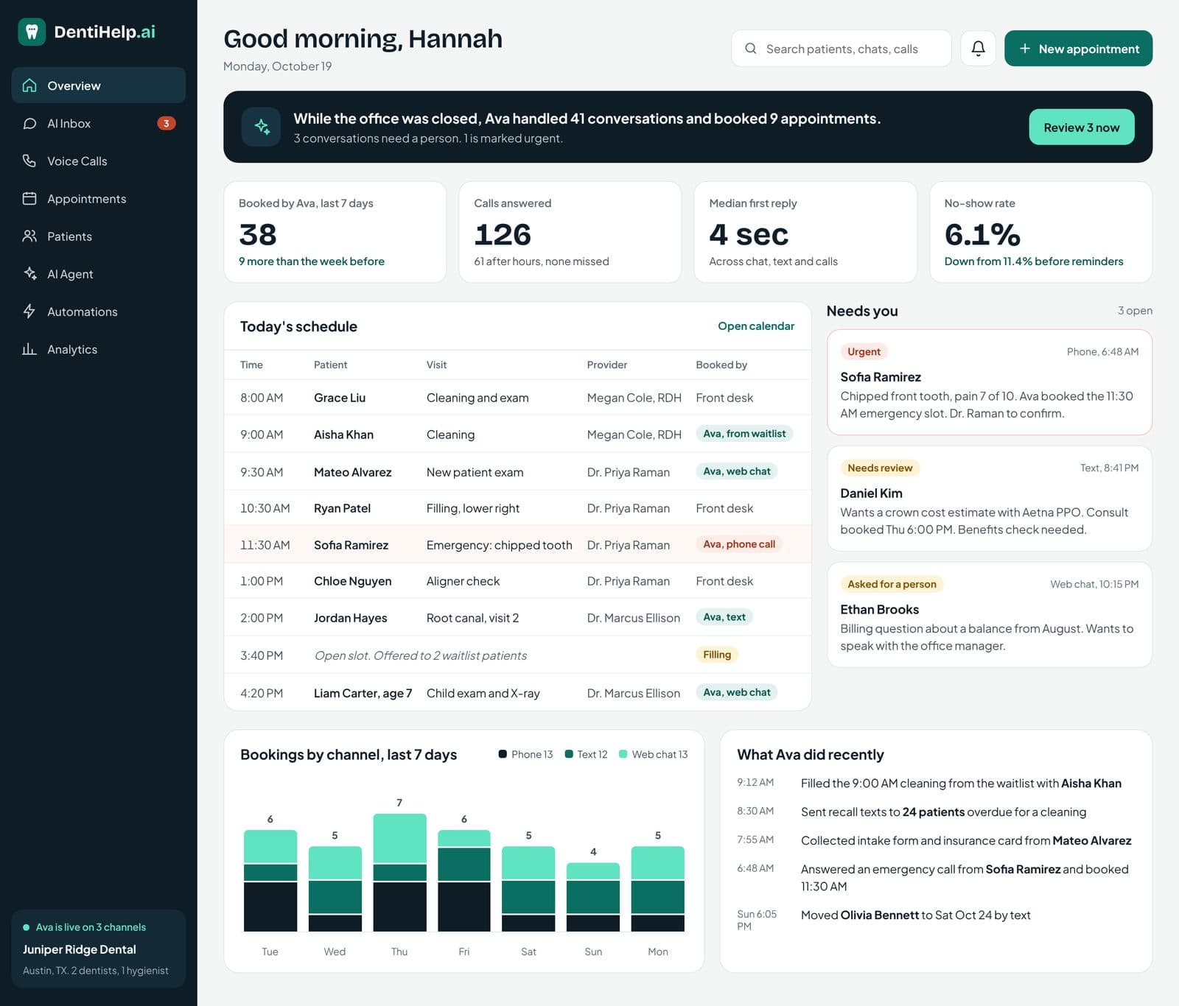
Task: Click the search magnifier icon
Action: pos(750,49)
